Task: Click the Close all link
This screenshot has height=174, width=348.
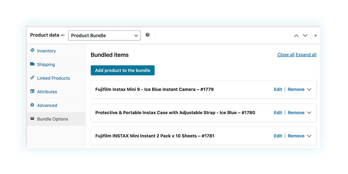Action: (286, 55)
